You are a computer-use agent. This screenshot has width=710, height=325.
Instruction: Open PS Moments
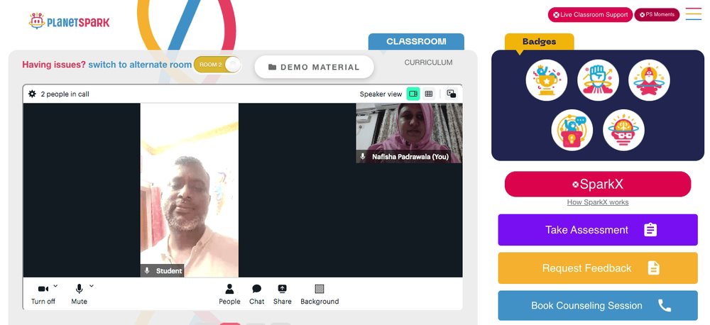[x=657, y=14]
